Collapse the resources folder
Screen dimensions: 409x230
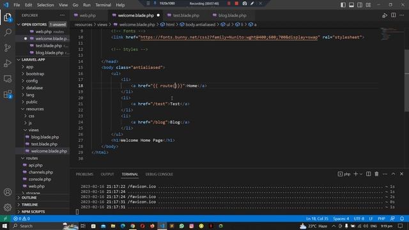pos(35,109)
